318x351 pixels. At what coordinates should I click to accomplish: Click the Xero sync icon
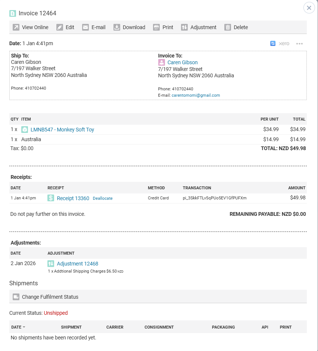[273, 43]
